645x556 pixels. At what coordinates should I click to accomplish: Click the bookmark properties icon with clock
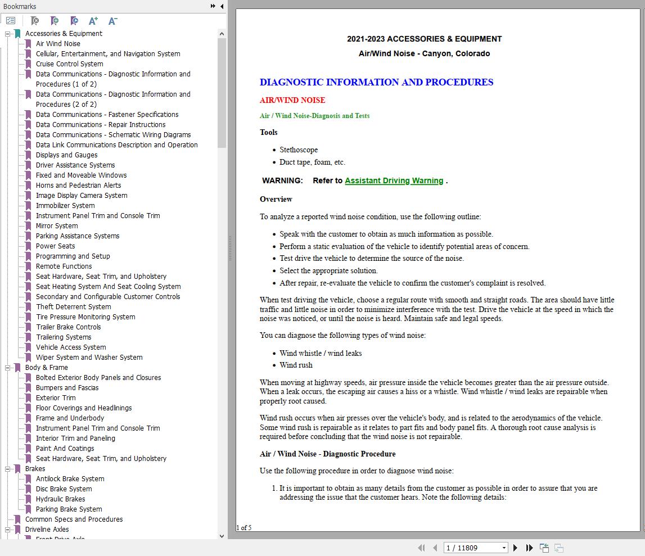click(74, 21)
